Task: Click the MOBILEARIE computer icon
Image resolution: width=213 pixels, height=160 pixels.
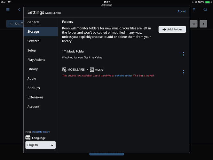Action: coord(64,69)
